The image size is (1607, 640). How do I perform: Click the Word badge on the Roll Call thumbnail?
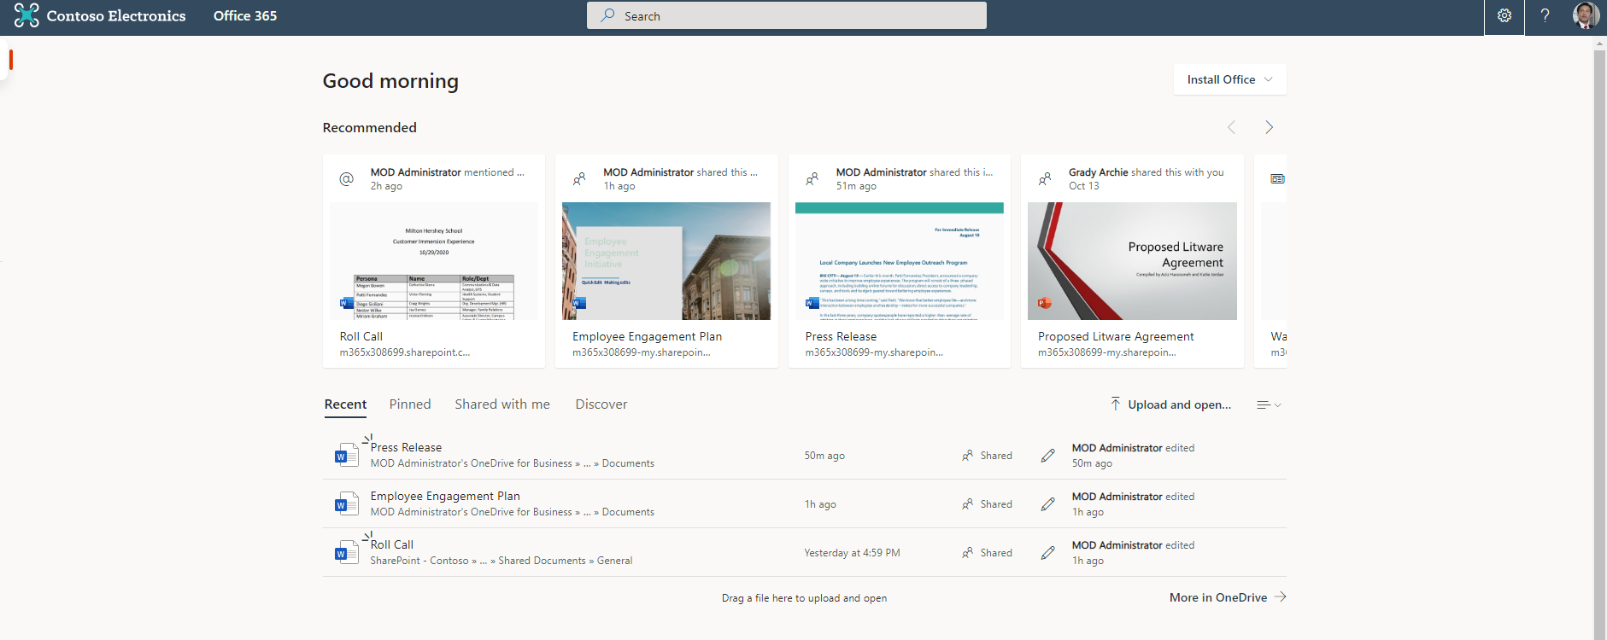coord(346,303)
